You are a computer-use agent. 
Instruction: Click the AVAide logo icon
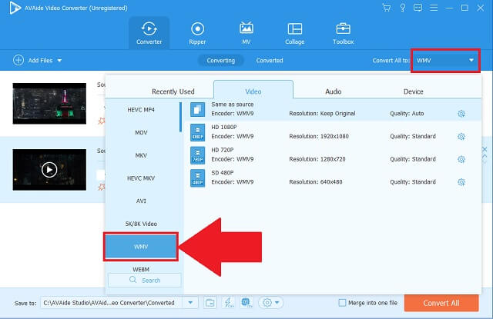(x=15, y=8)
